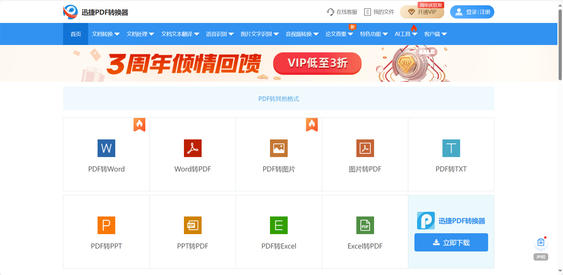
Task: Expand the 文档处理 dropdown arrow
Action: coord(152,34)
